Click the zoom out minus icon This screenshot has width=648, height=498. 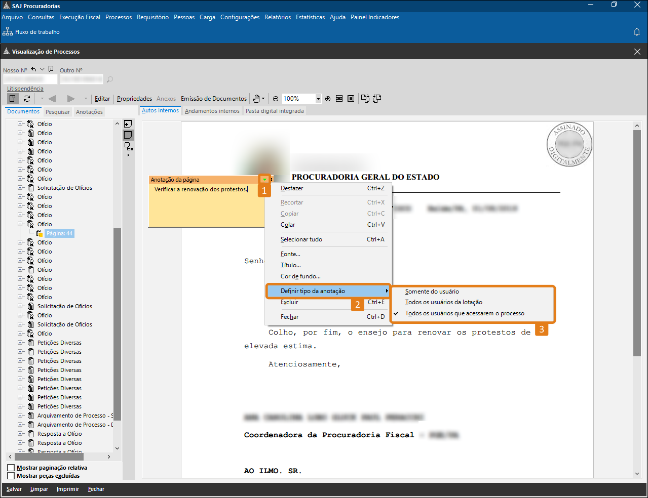[276, 99]
